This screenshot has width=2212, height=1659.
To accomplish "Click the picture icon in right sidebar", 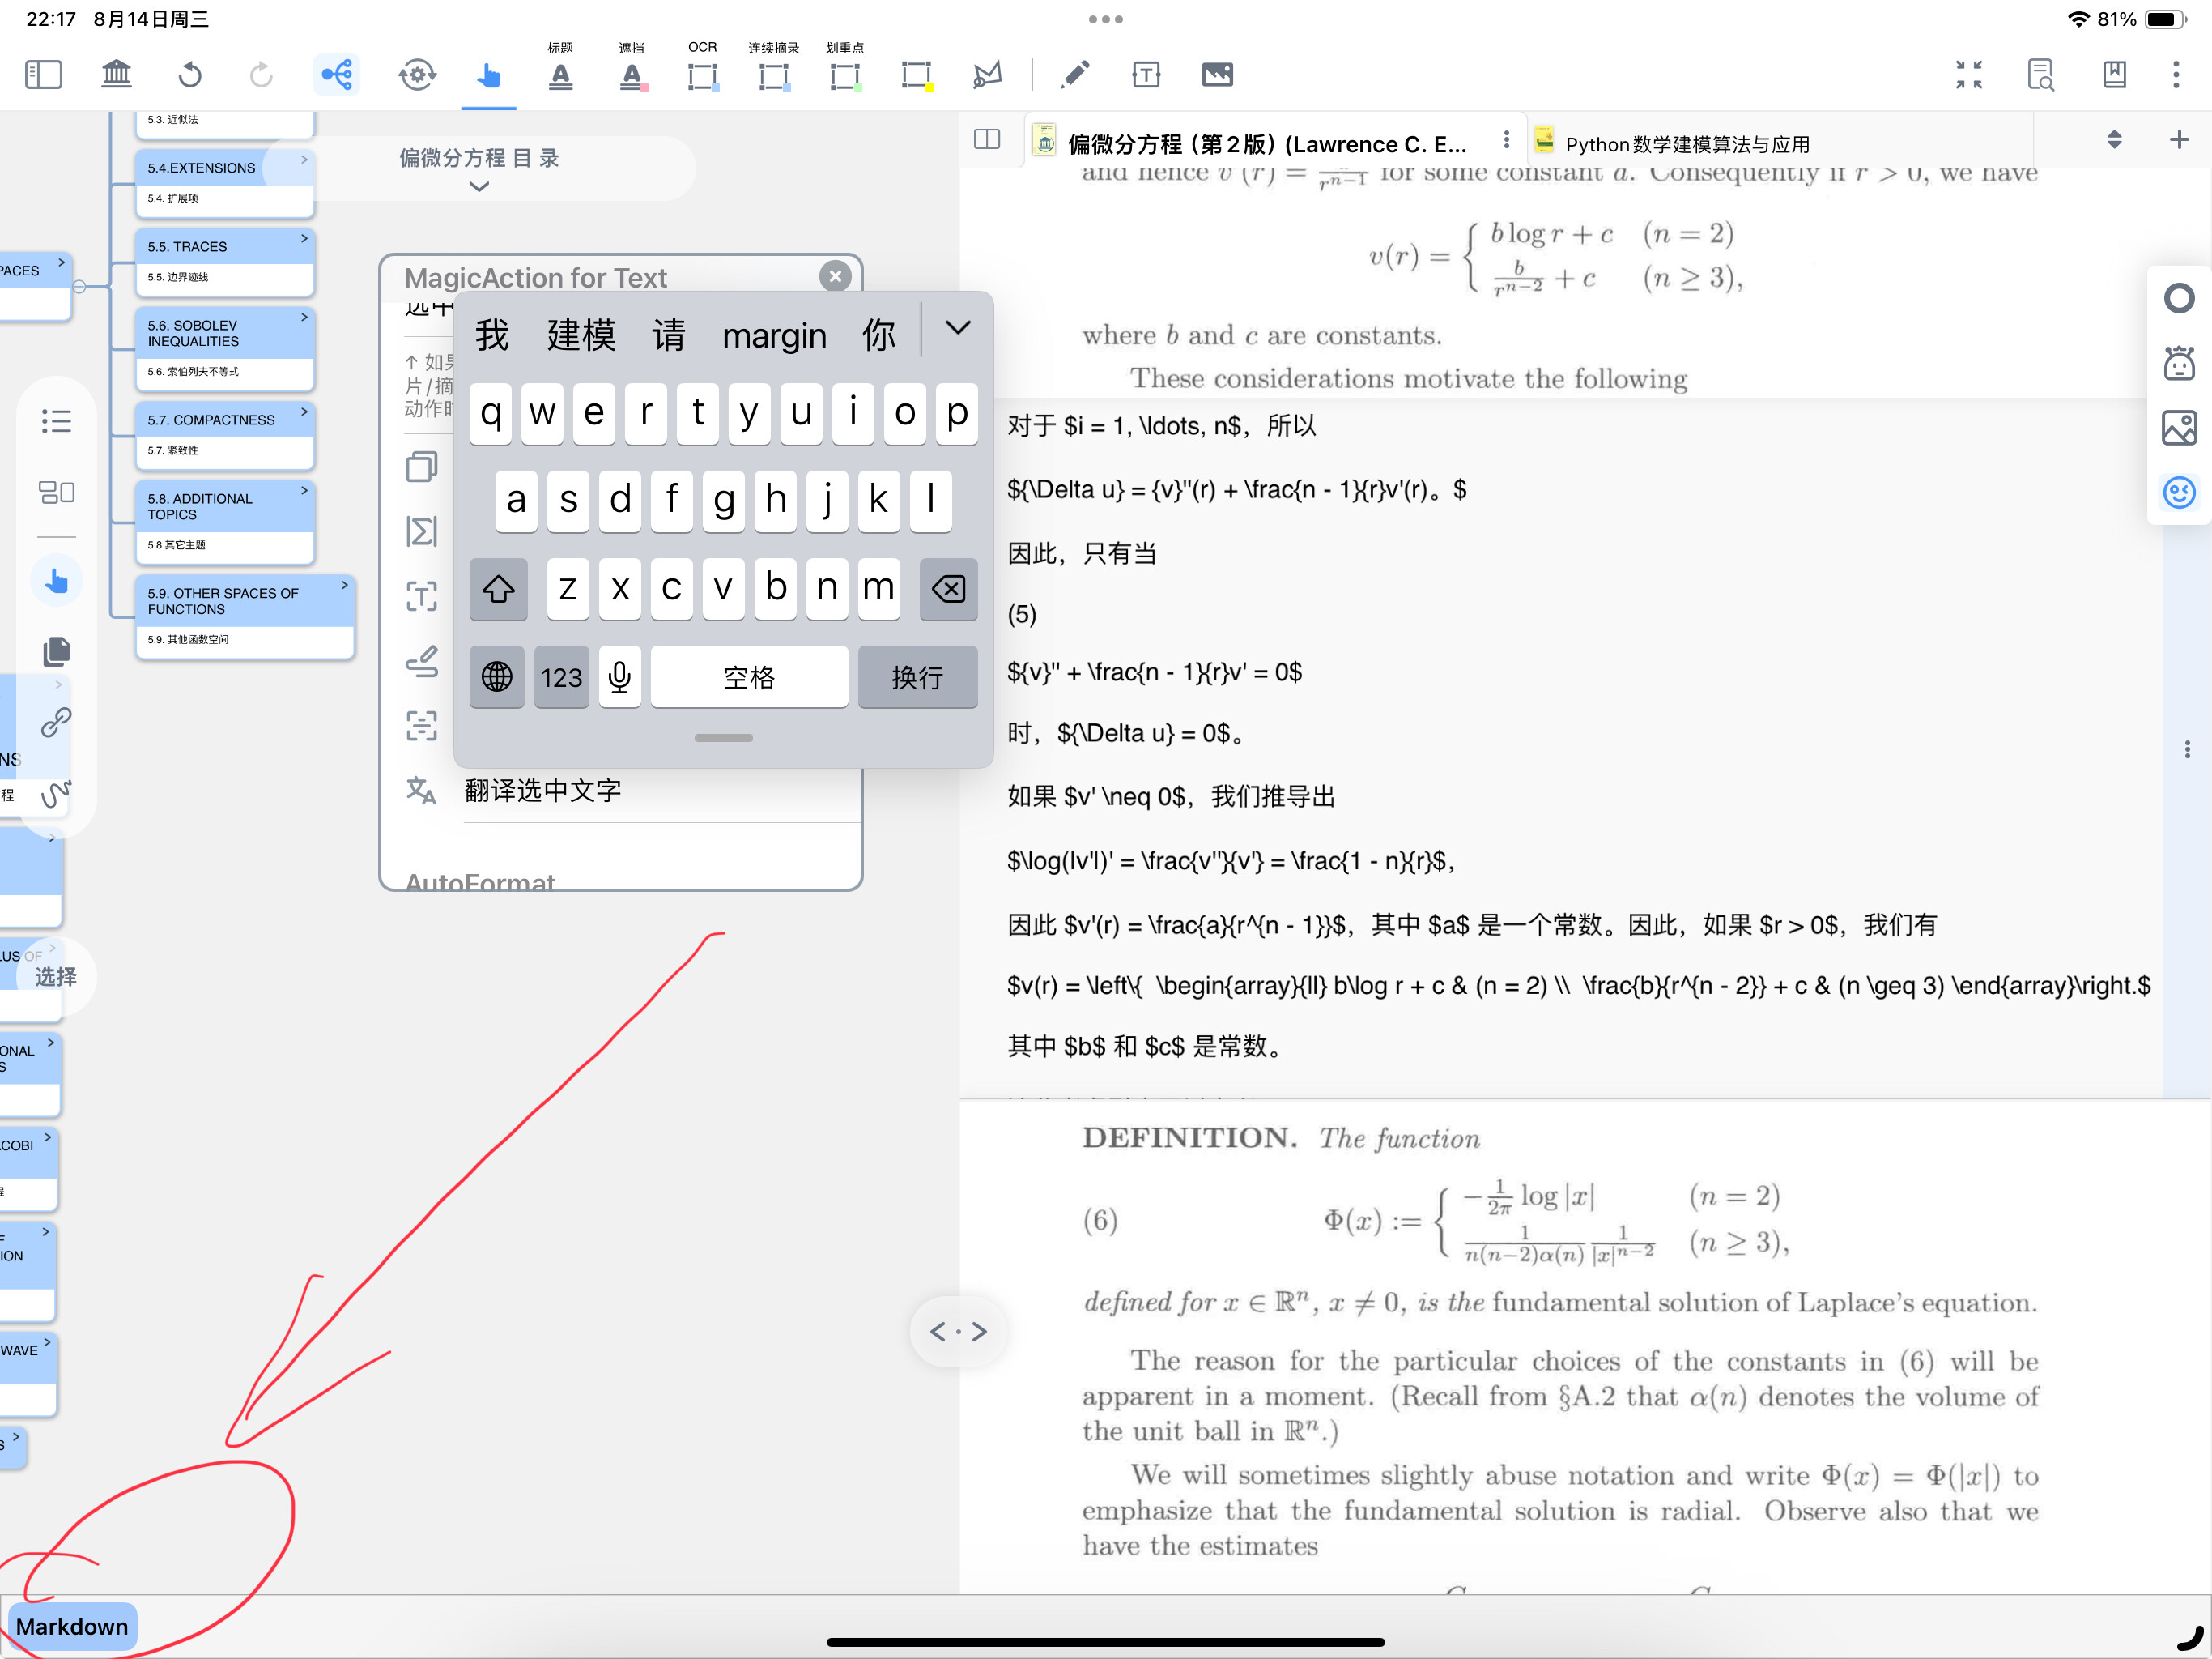I will point(2179,429).
